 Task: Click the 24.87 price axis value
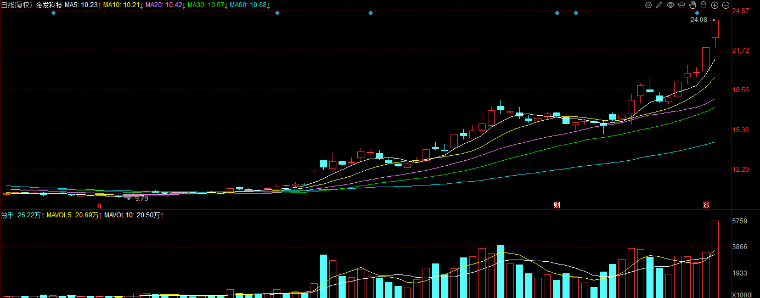point(741,11)
